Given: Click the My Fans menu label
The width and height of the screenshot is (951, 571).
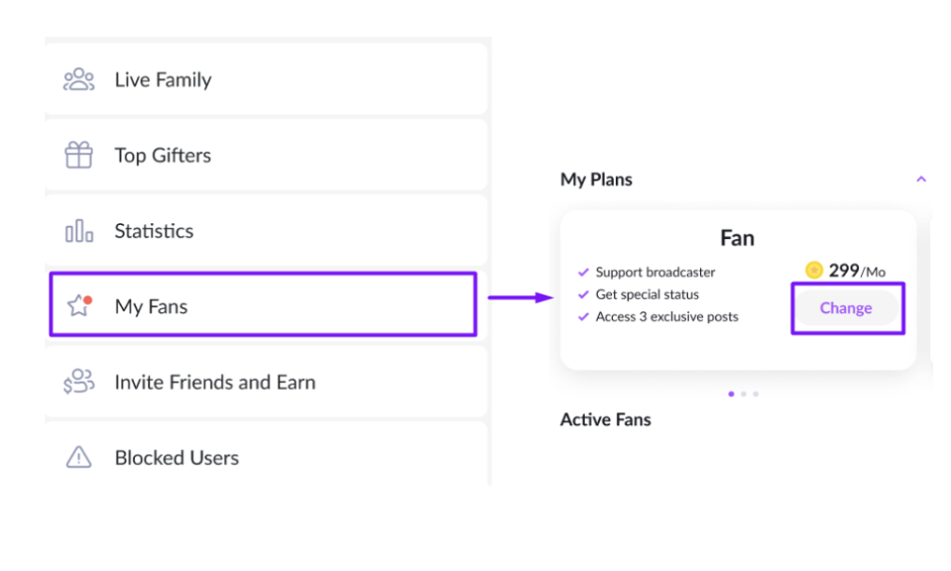Looking at the screenshot, I should pyautogui.click(x=151, y=306).
